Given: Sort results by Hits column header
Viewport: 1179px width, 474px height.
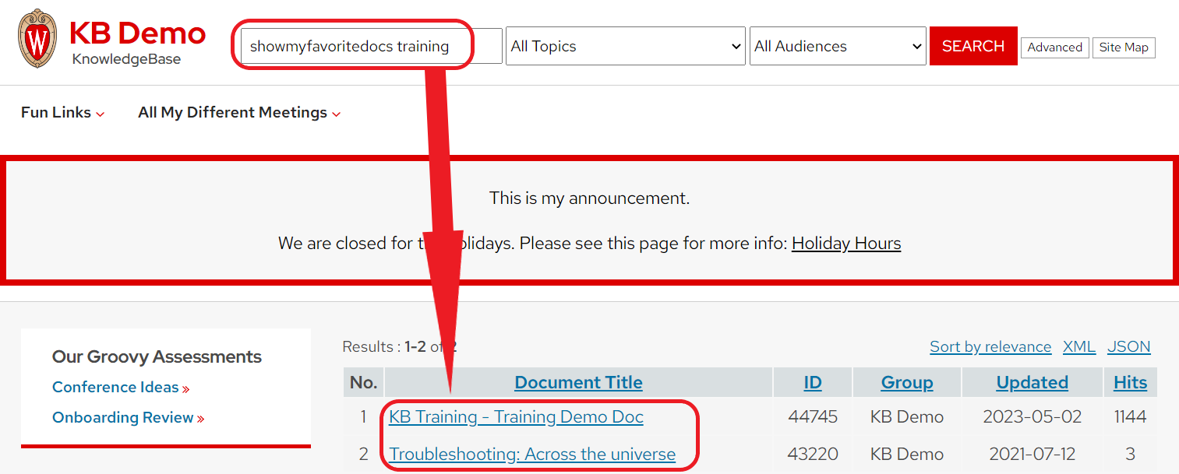Looking at the screenshot, I should coord(1130,382).
